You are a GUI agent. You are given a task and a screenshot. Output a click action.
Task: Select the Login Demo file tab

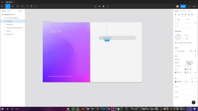point(9,2)
